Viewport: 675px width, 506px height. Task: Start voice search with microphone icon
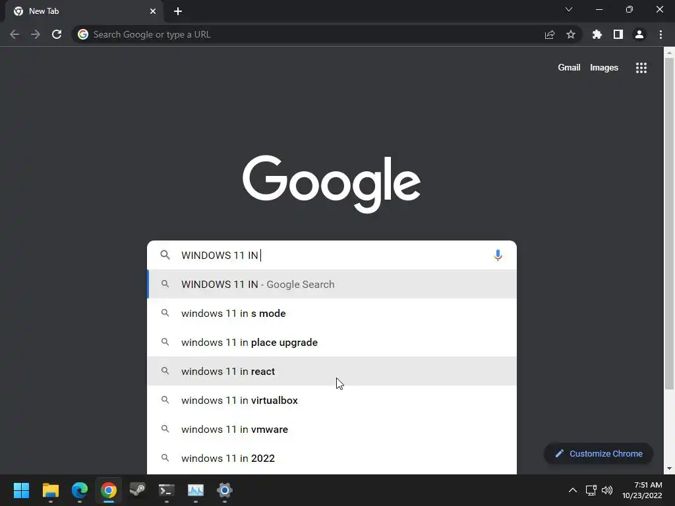pos(498,255)
